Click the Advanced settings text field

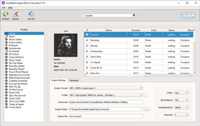[x=106, y=102]
